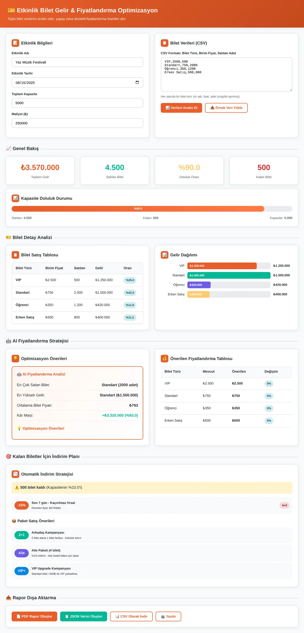Focus the Toplam Kapasite input

point(77,103)
